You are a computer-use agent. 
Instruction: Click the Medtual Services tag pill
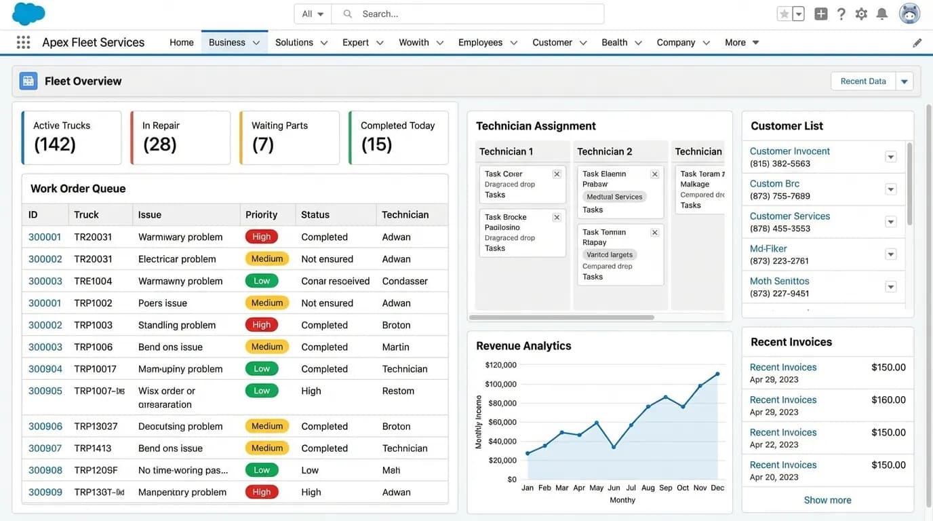pos(614,197)
